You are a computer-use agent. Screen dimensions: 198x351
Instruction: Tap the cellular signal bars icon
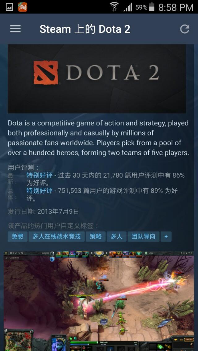128,7
